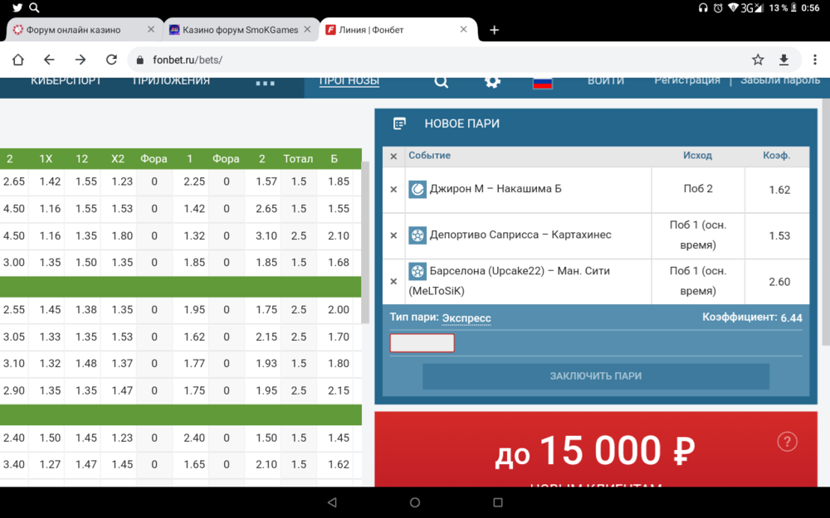
Task: Expand the three-dots more menu
Action: (266, 83)
